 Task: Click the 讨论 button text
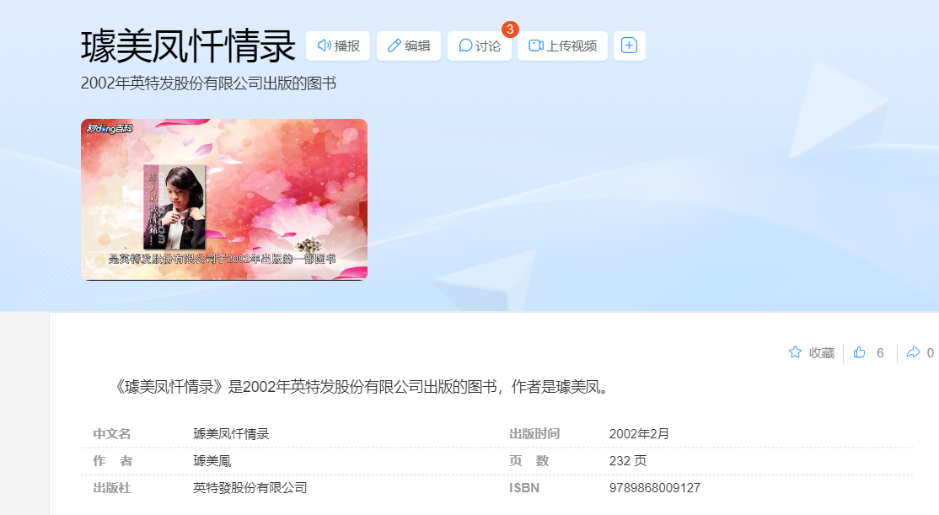click(x=488, y=46)
